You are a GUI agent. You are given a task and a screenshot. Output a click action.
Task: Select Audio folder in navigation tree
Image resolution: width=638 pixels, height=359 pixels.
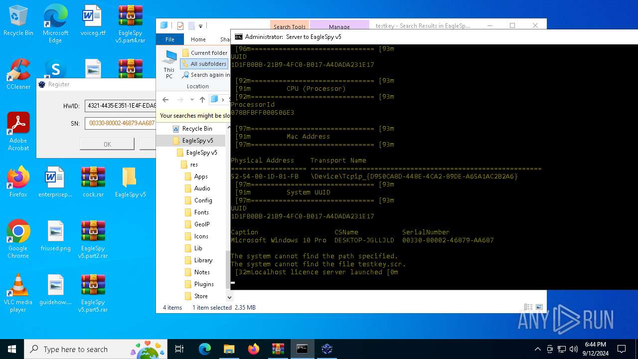(x=202, y=188)
